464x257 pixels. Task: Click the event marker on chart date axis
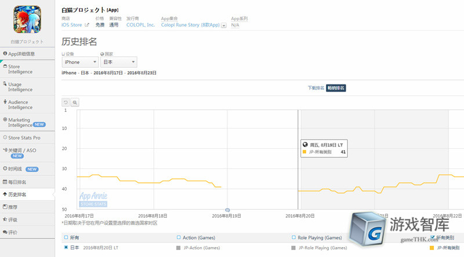(227, 210)
